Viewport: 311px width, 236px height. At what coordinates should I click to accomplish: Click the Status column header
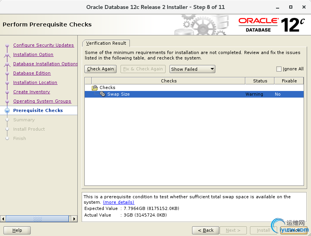260,81
